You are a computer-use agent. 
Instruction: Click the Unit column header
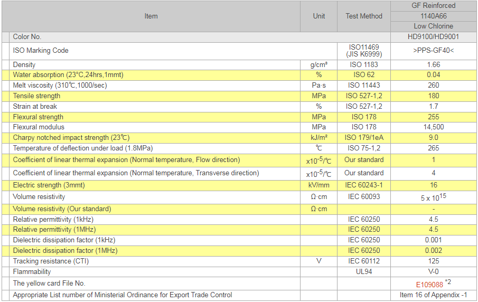319,16
